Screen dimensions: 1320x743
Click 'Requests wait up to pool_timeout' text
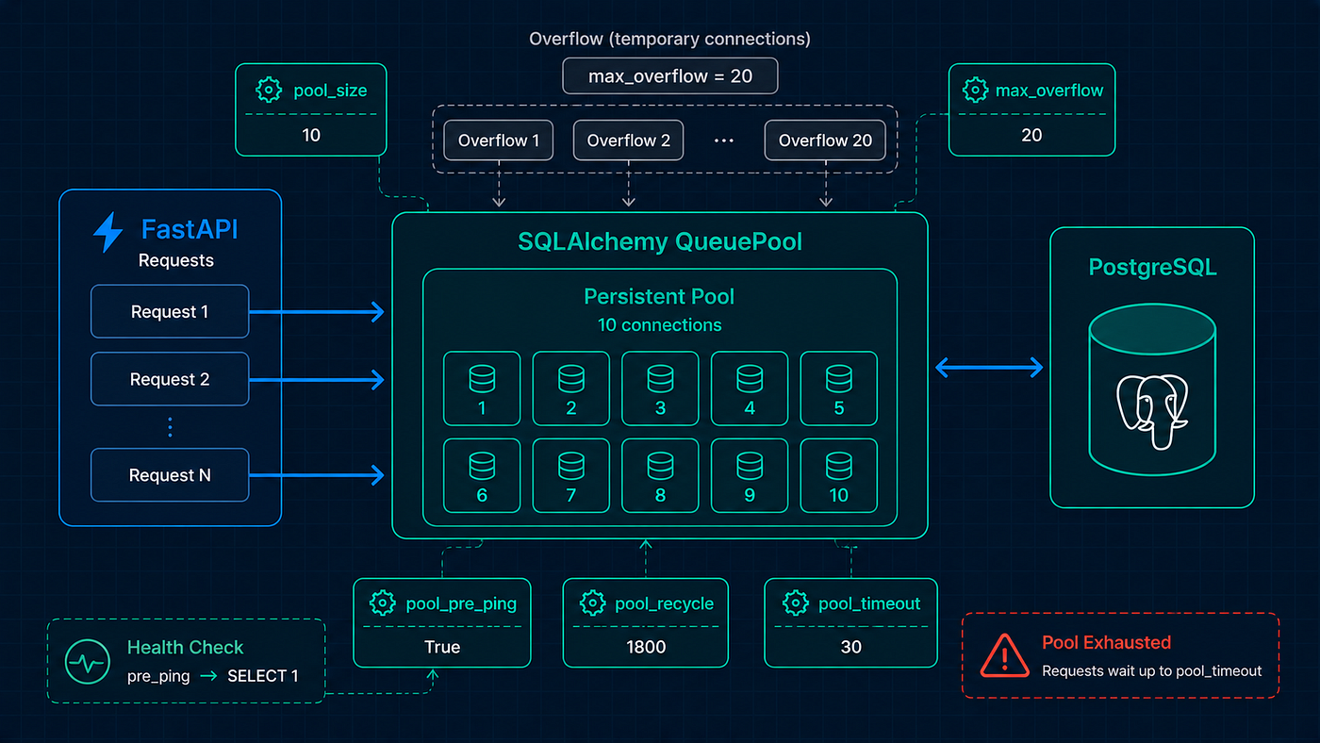(x=1152, y=671)
